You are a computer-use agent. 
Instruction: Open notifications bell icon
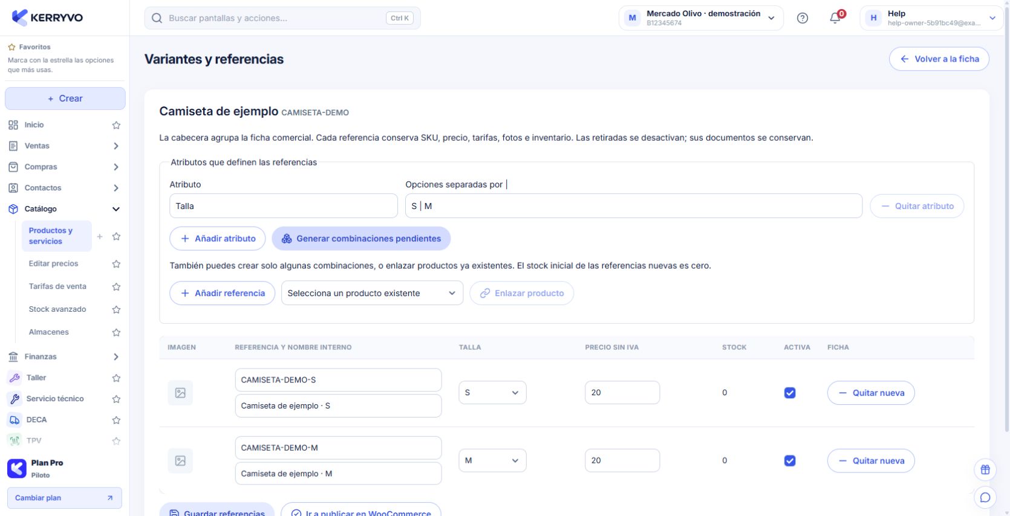click(835, 18)
